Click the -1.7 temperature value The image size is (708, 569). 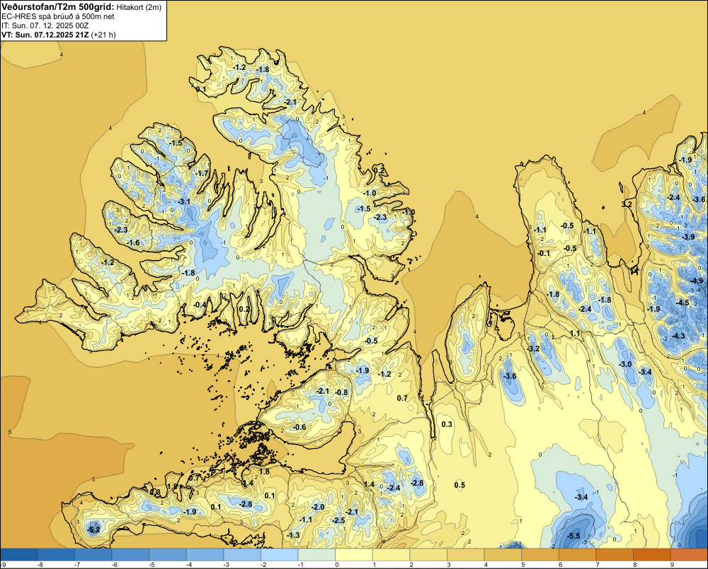point(201,174)
